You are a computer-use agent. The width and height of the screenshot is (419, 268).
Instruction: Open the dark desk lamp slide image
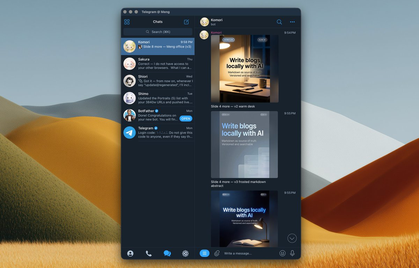tap(244, 219)
